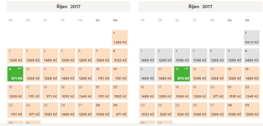Pick left calendar October 18 for 971 Kč
The height and width of the screenshot is (126, 263).
[x=50, y=92]
